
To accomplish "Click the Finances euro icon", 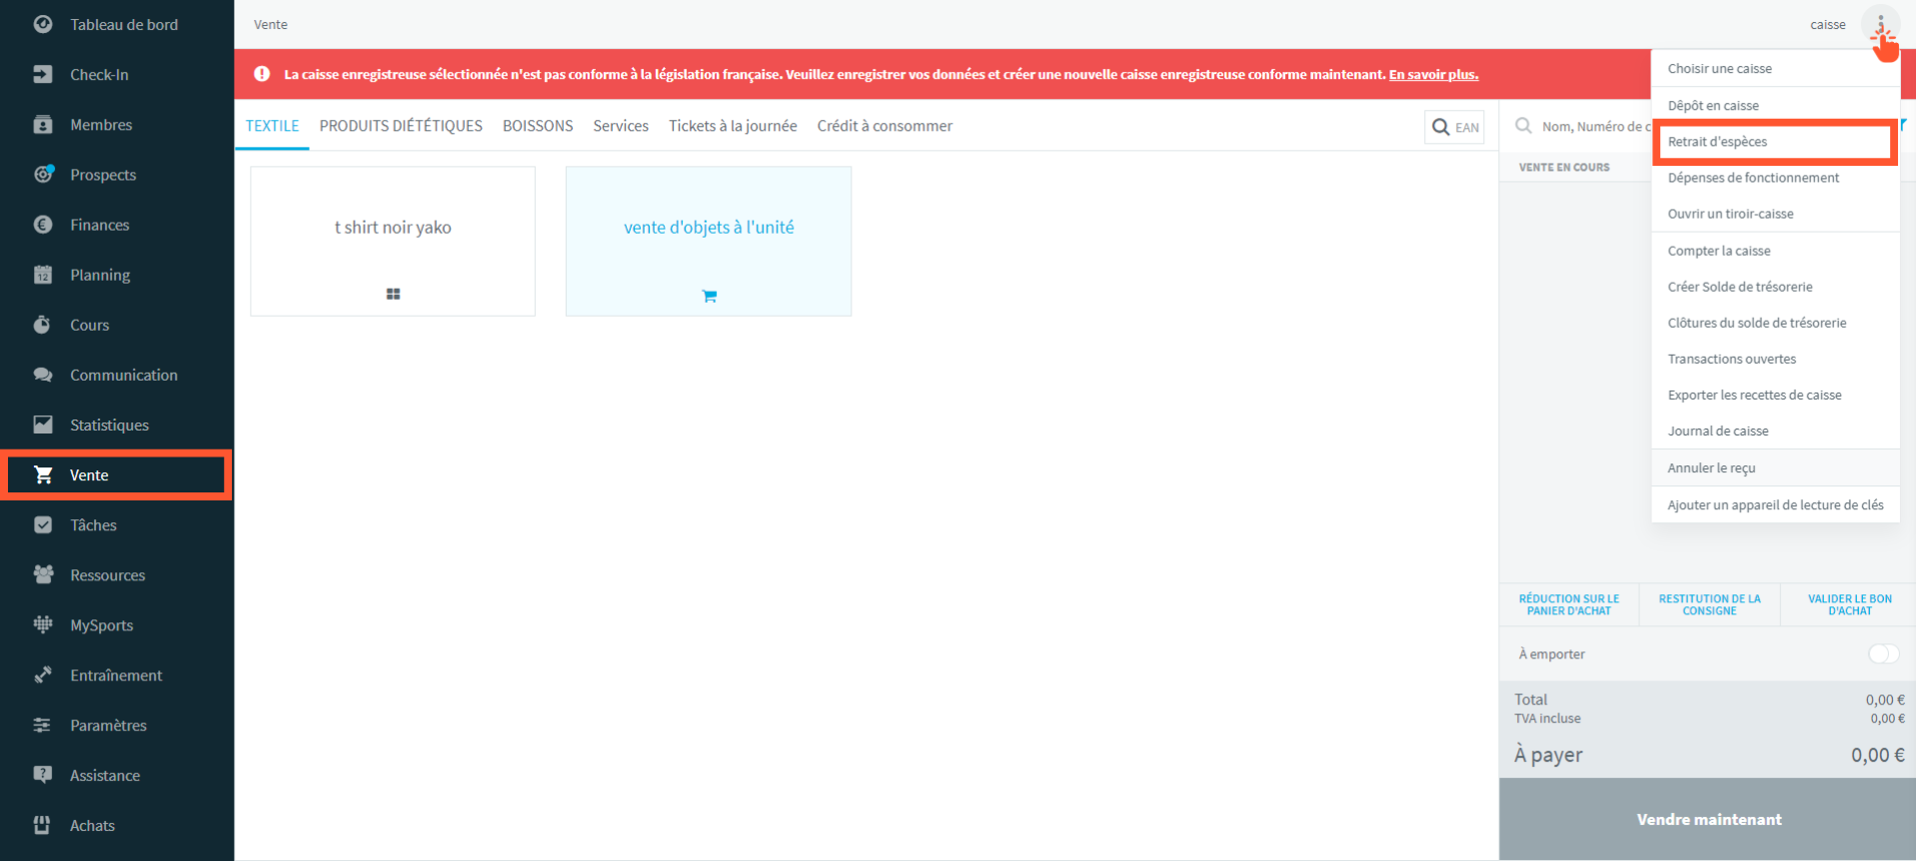I will coord(43,225).
